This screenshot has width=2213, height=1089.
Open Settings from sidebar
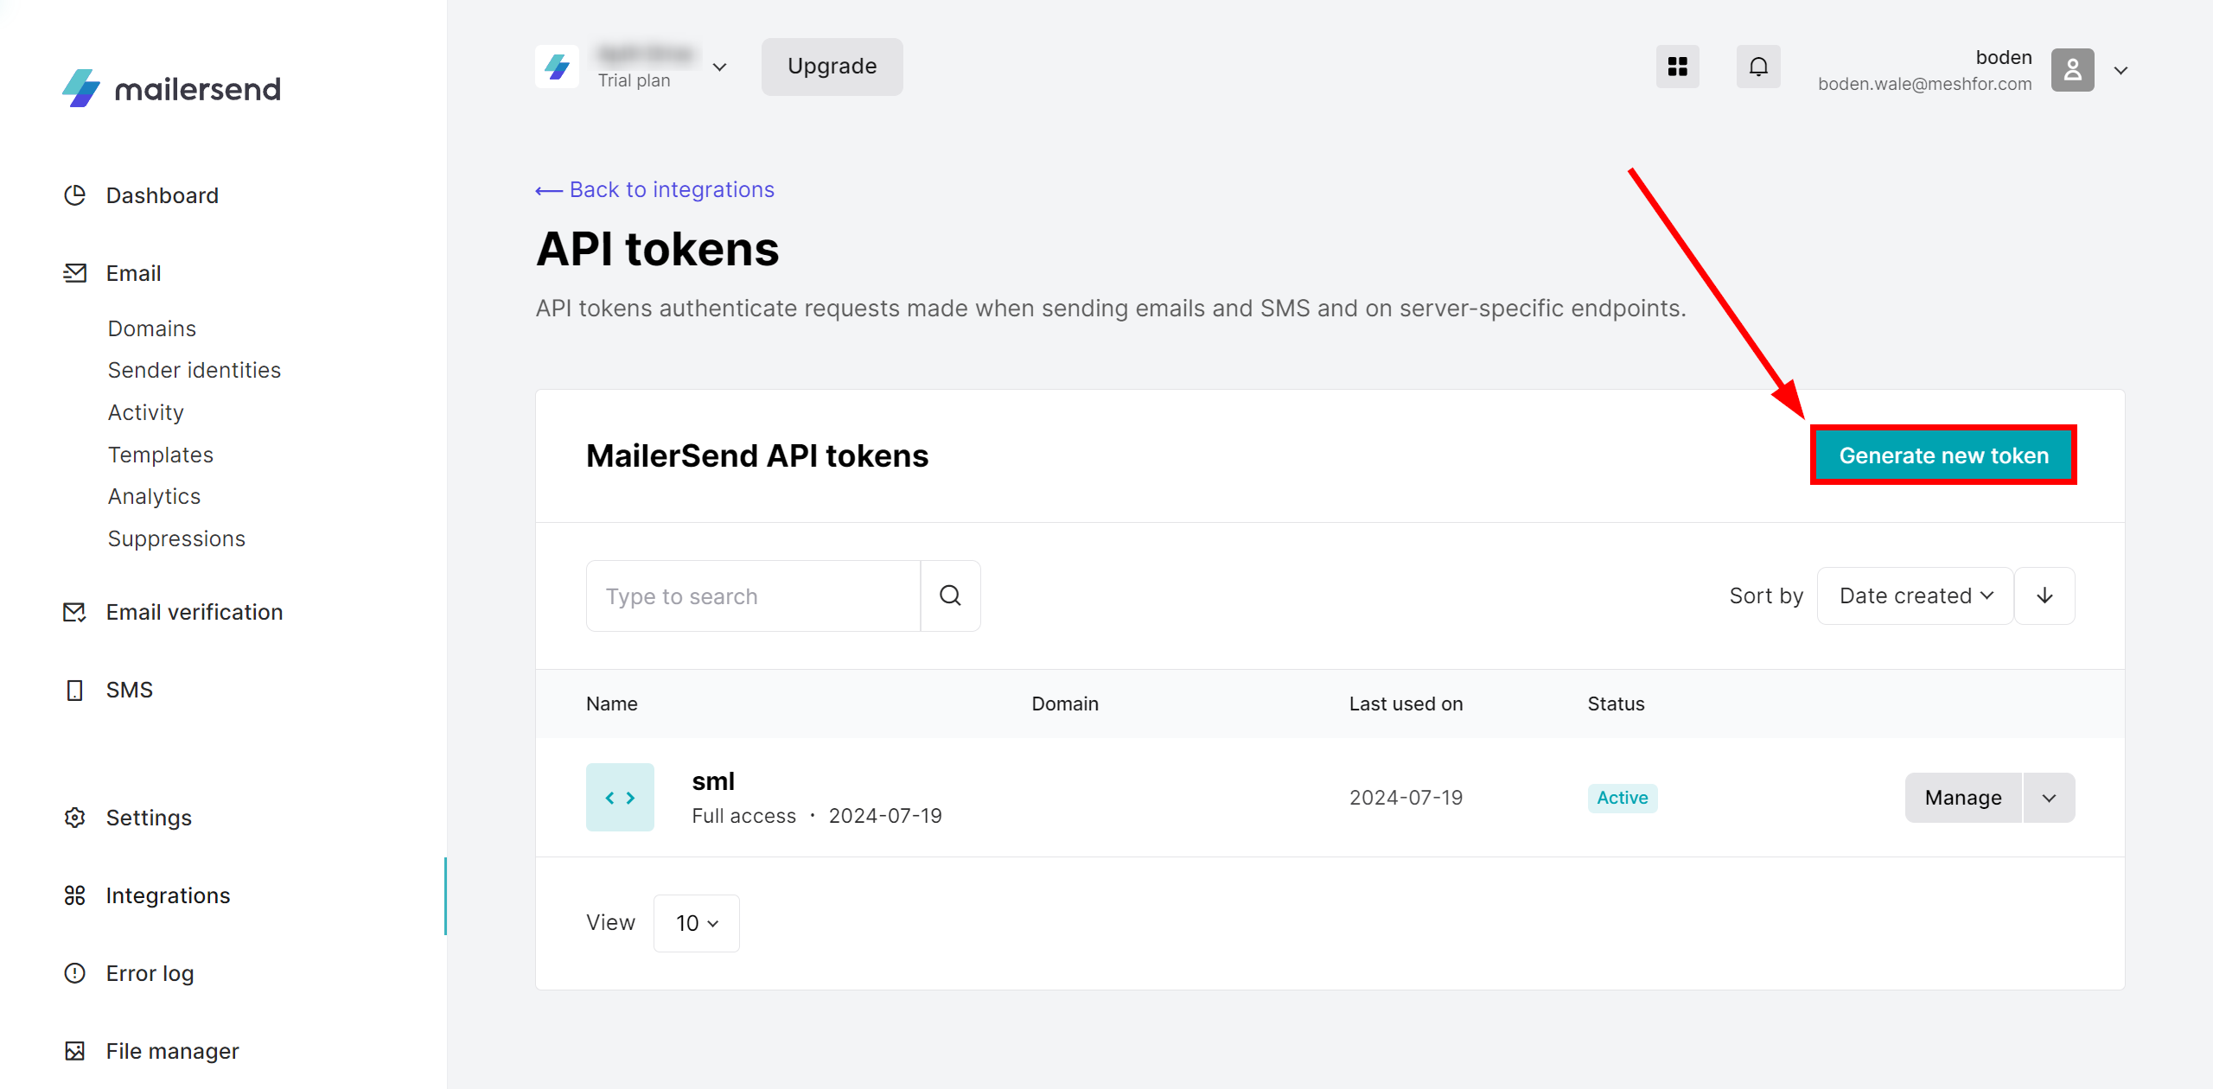tap(149, 818)
